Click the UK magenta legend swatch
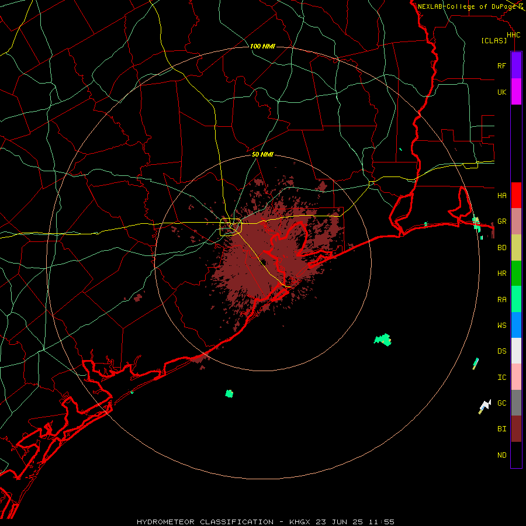This screenshot has height=526, width=526. tap(516, 92)
